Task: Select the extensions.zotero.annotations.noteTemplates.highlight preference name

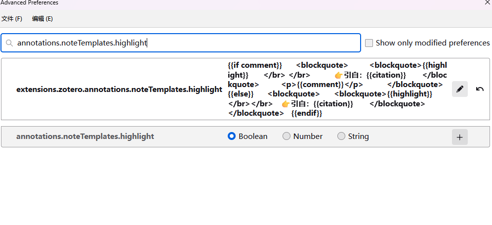Action: (119, 90)
